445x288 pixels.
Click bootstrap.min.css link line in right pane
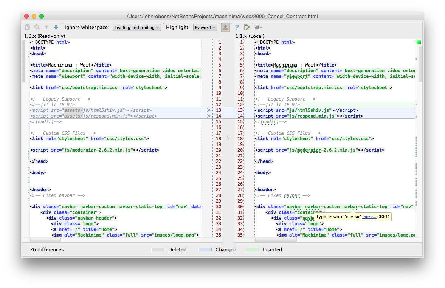(324, 87)
